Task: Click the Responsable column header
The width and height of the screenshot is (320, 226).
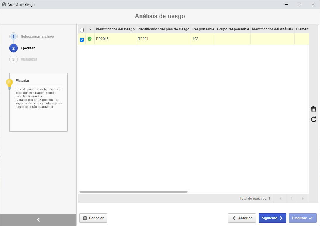Action: pos(203,29)
